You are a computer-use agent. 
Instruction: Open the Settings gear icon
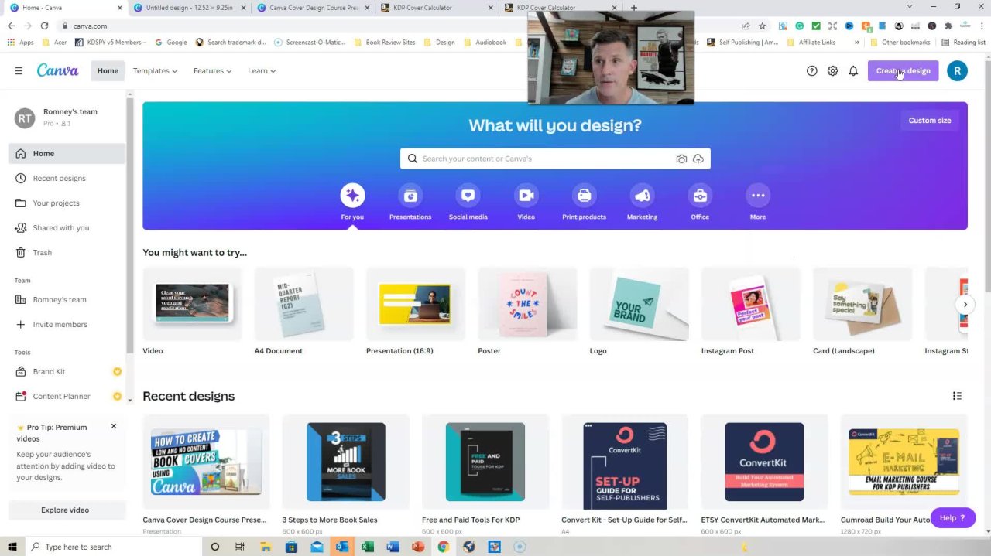(832, 71)
